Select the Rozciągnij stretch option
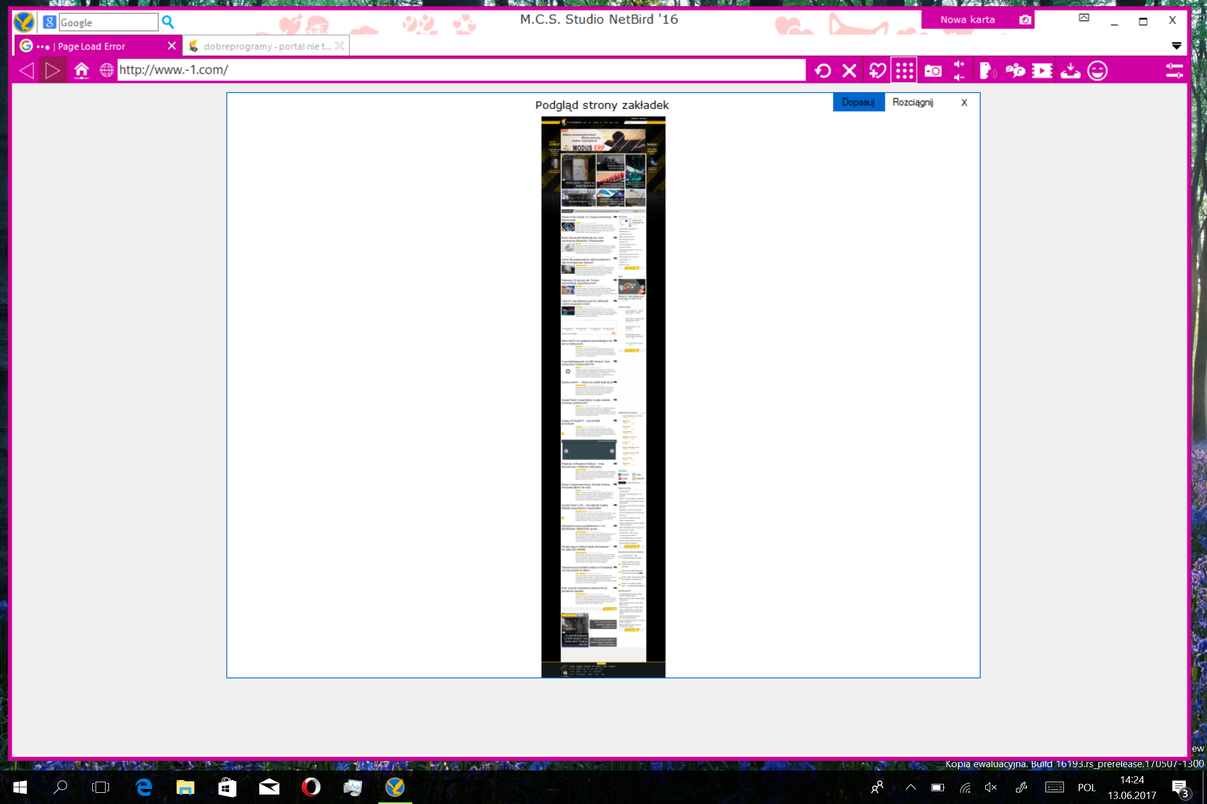 point(913,102)
